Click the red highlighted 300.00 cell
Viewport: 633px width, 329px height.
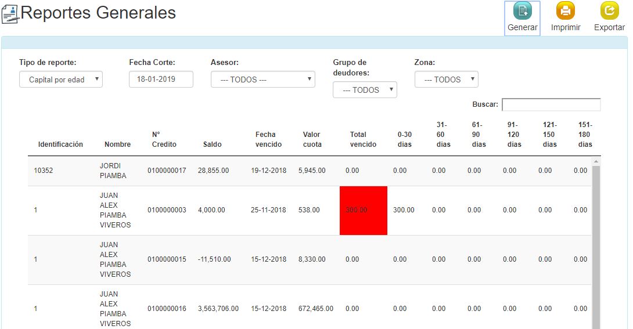pyautogui.click(x=363, y=210)
